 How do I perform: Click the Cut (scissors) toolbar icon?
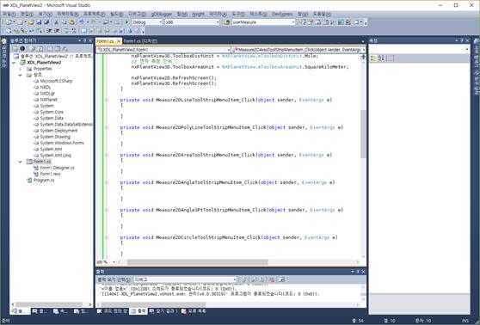56,22
